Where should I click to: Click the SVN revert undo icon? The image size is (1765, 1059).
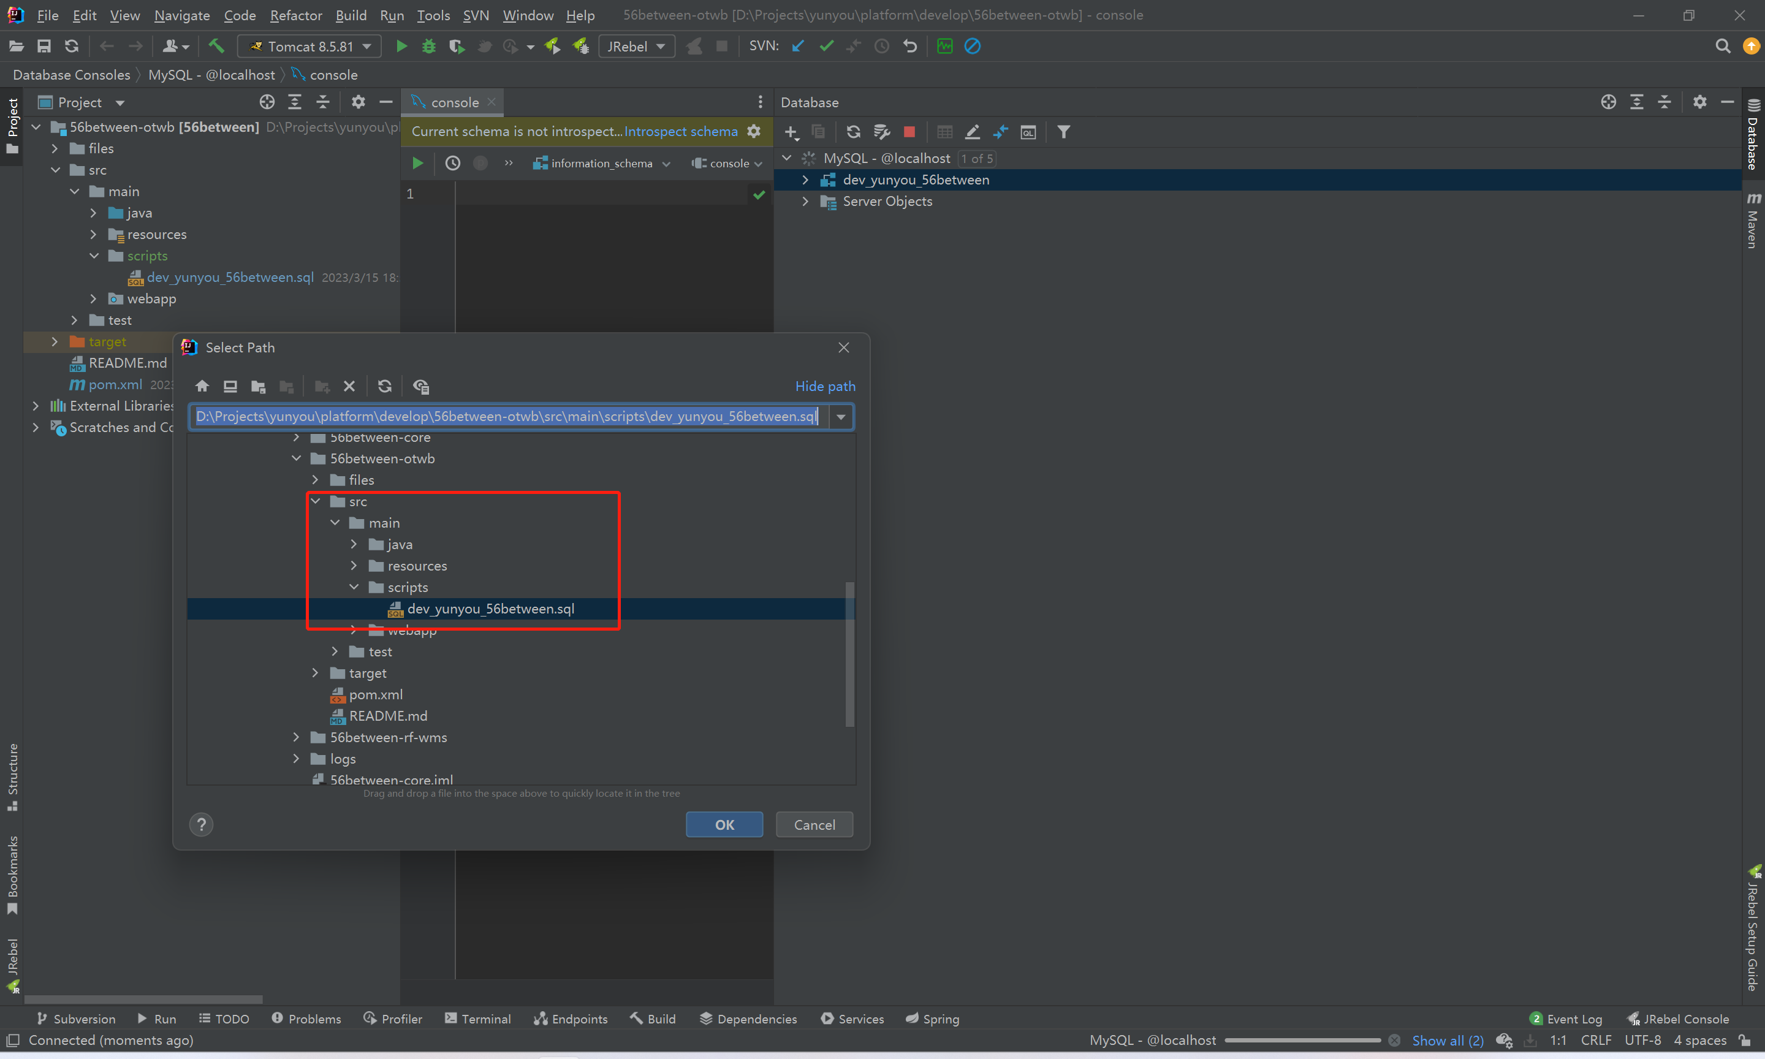(909, 47)
